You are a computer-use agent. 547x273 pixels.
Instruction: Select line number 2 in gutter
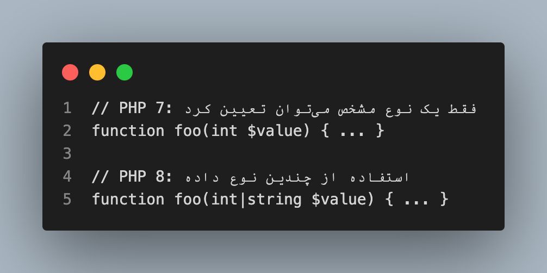coord(67,131)
